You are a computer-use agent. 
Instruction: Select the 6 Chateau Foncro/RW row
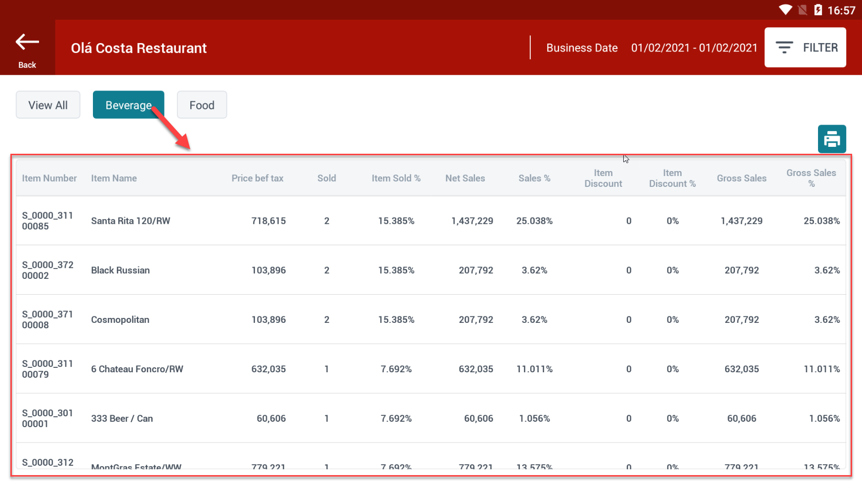pyautogui.click(x=137, y=369)
